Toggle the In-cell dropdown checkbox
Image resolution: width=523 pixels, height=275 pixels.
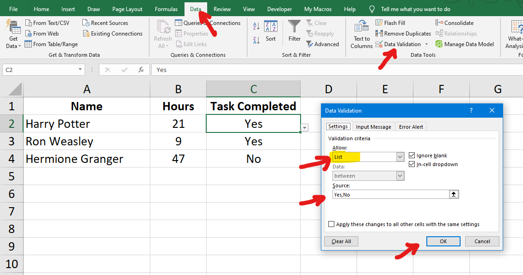(x=412, y=164)
